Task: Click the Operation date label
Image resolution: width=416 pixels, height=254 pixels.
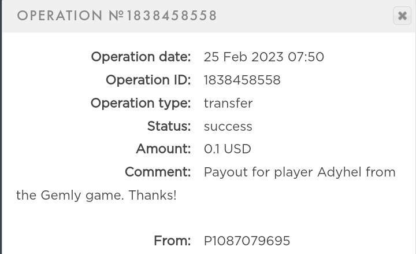Action: tap(140, 57)
